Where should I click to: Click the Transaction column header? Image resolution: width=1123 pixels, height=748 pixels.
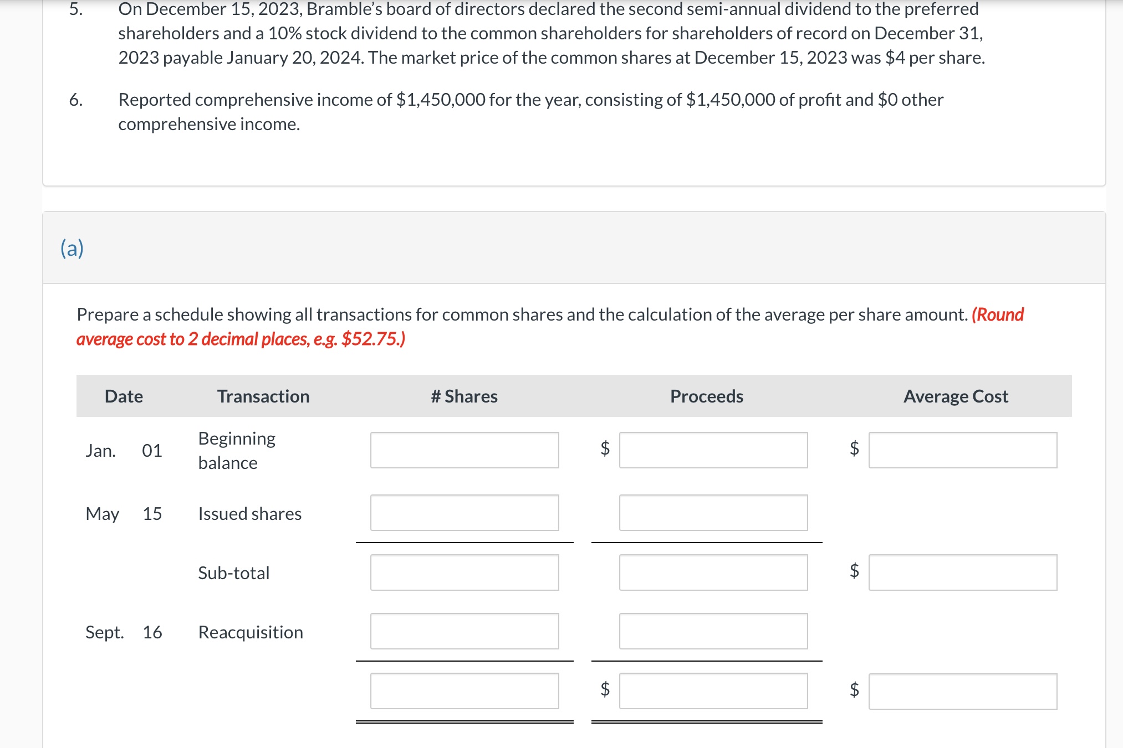pos(263,396)
